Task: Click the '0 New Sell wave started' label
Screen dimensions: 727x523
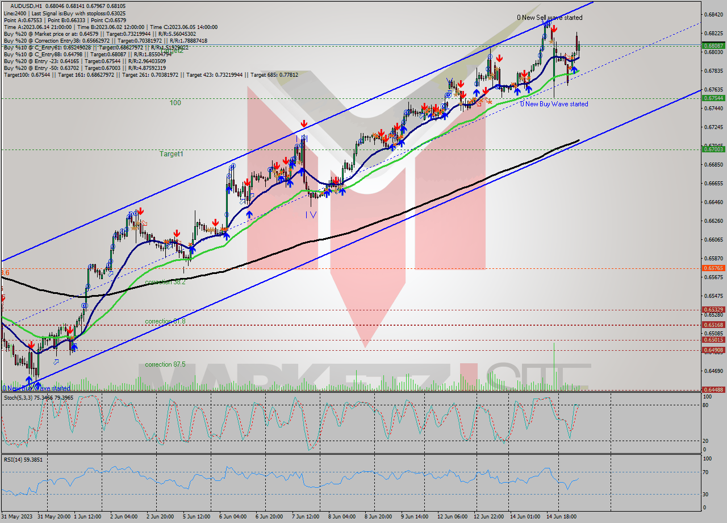Action: [549, 18]
